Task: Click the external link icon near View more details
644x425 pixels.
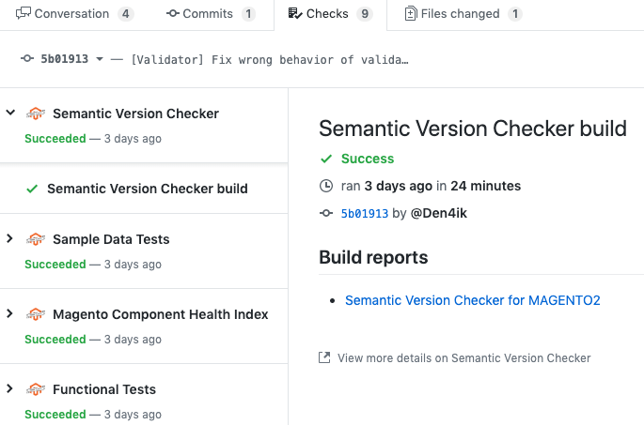Action: 325,357
